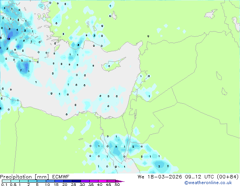Click the legend scale label '25'
The height and width of the screenshot is (186, 240).
click(73, 184)
